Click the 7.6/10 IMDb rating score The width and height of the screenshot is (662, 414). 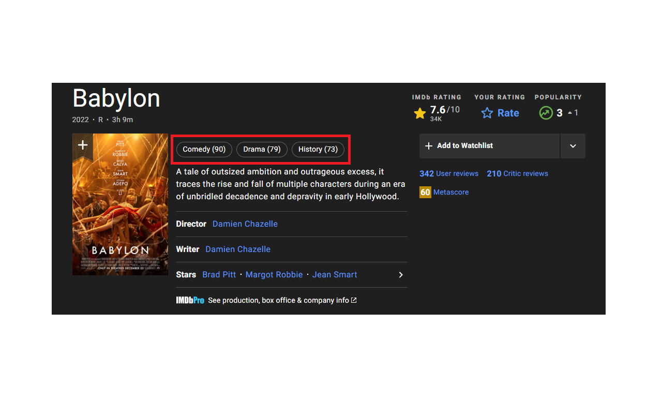click(x=445, y=110)
